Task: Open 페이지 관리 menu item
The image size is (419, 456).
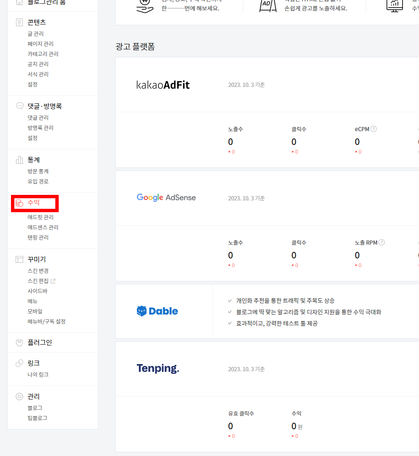Action: point(41,44)
